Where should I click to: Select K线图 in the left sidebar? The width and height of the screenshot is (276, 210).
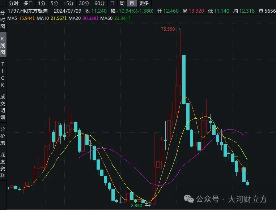coord(3,45)
